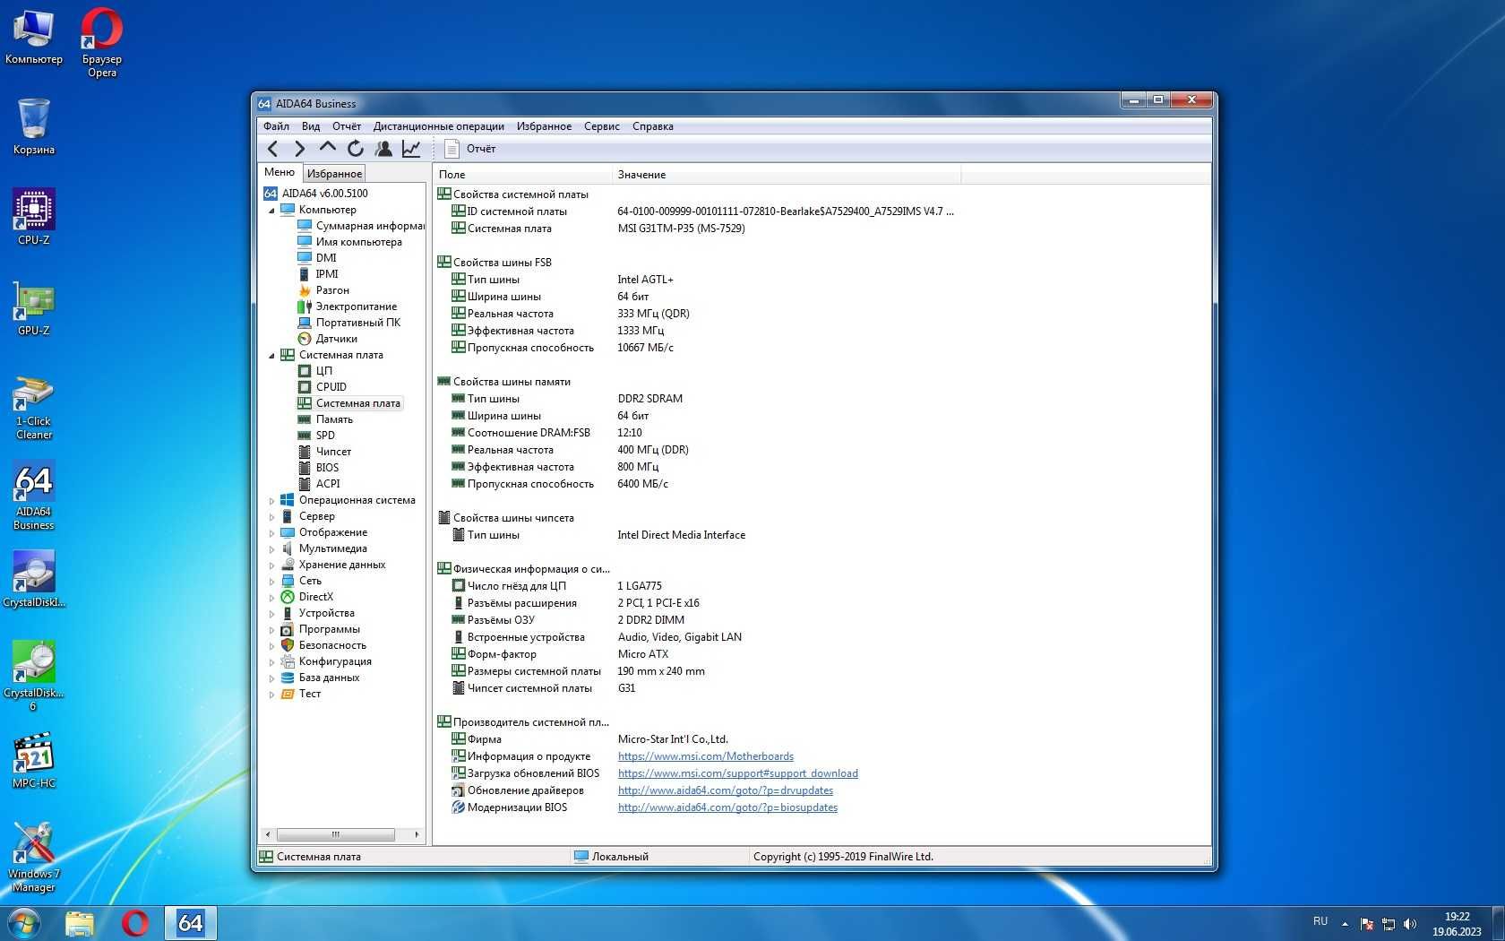This screenshot has width=1505, height=941.
Task: Click the Windows Start button
Action: 23,923
